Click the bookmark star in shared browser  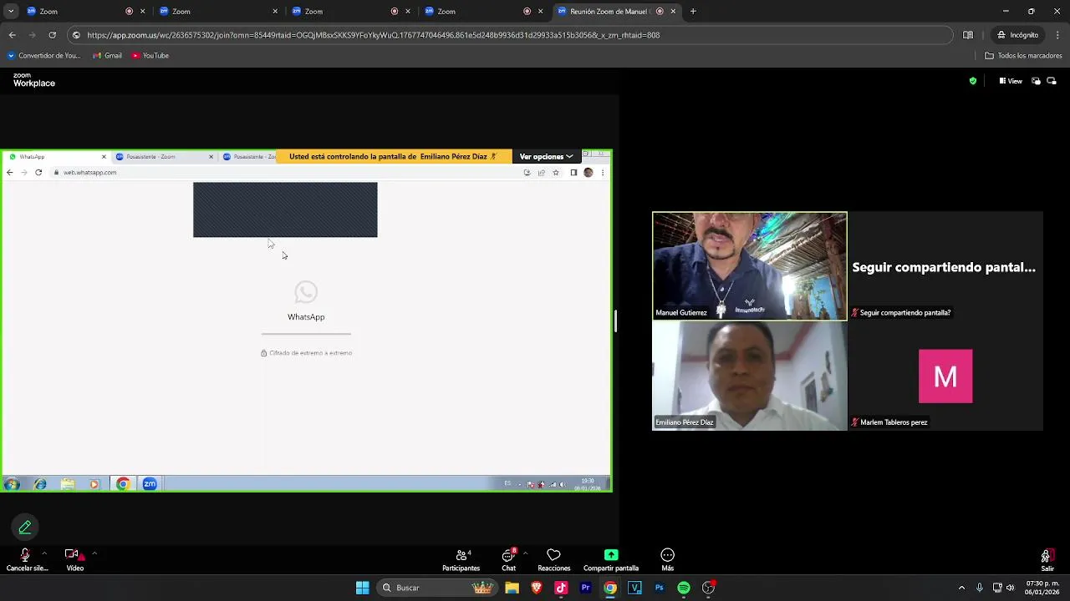pyautogui.click(x=556, y=173)
